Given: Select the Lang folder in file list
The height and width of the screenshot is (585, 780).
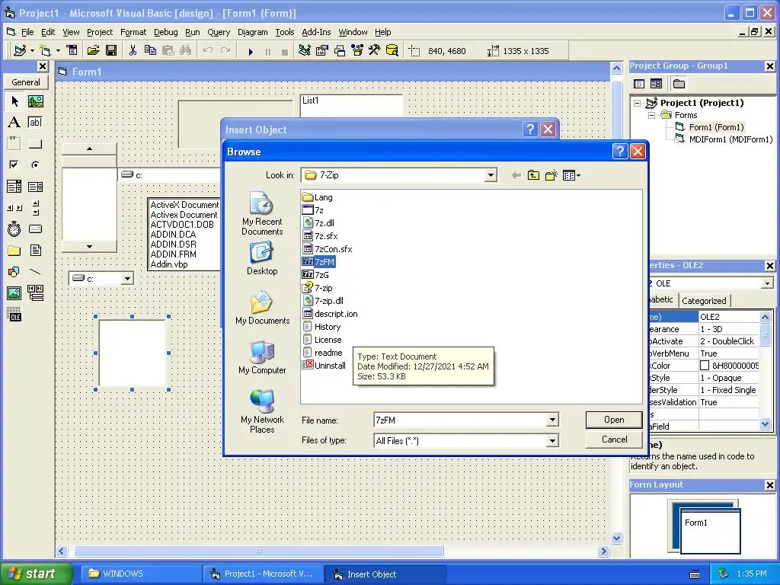Looking at the screenshot, I should tap(318, 197).
